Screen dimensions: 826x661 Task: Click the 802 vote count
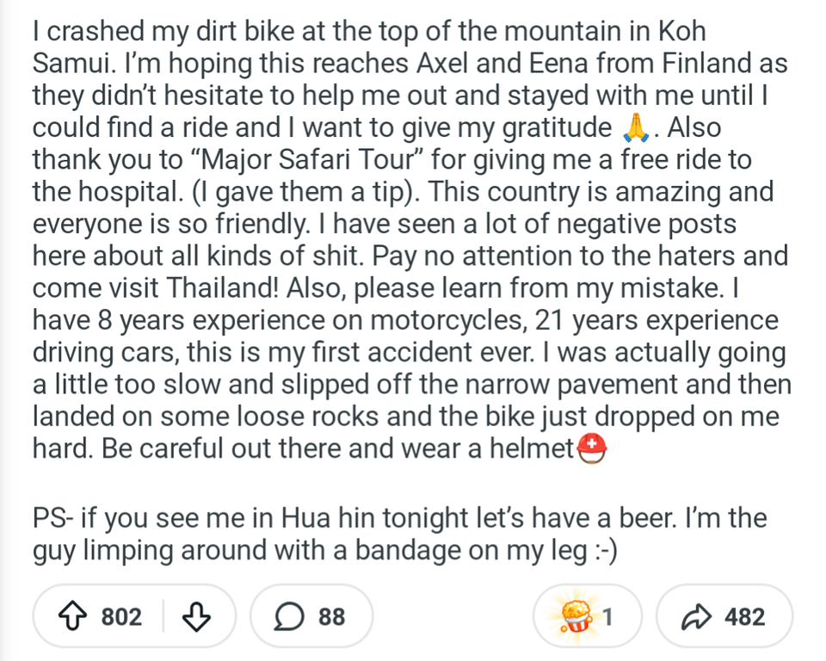click(x=121, y=616)
